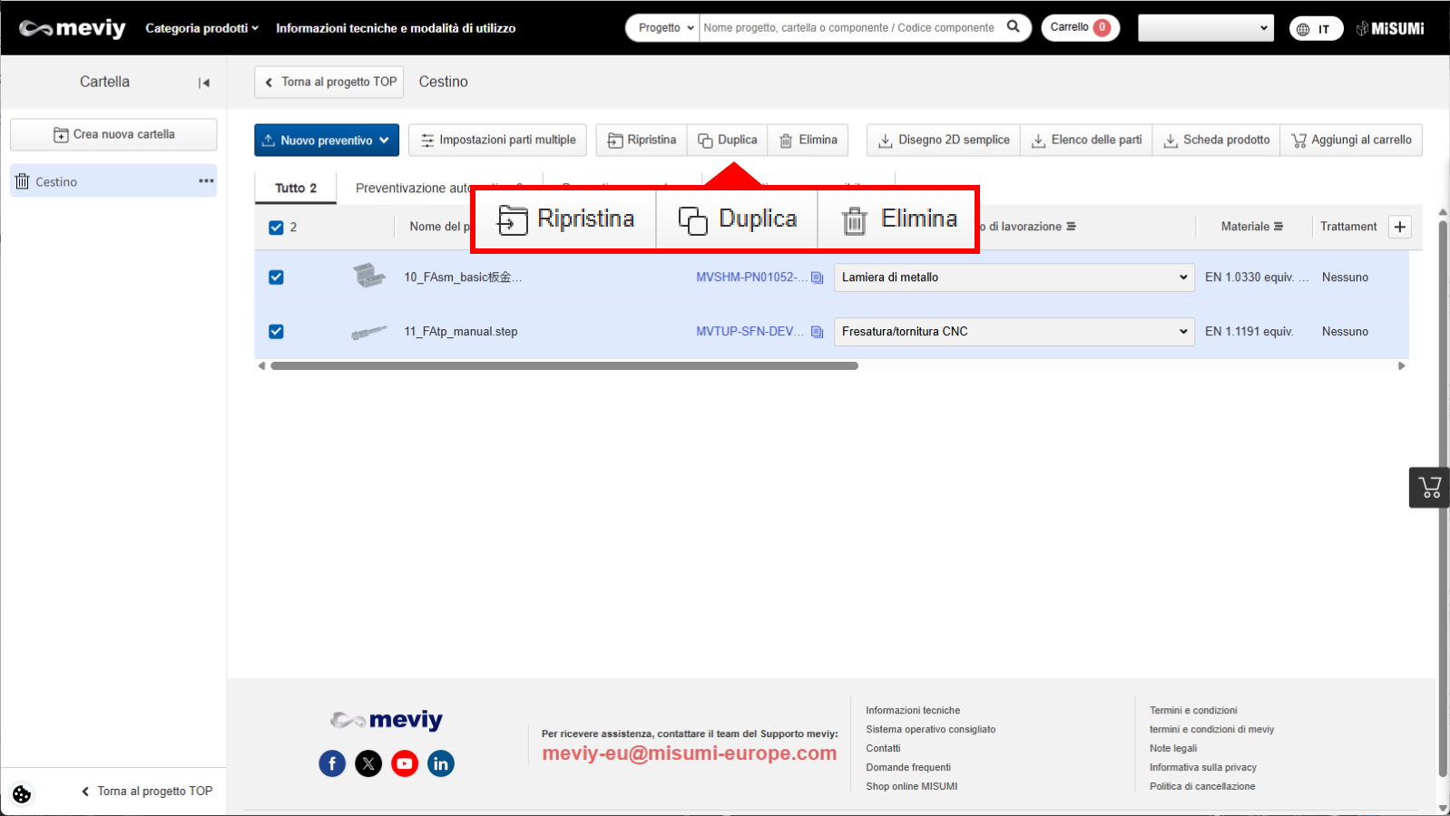
Task: Open the Cestino three-dots options menu
Action: [206, 181]
